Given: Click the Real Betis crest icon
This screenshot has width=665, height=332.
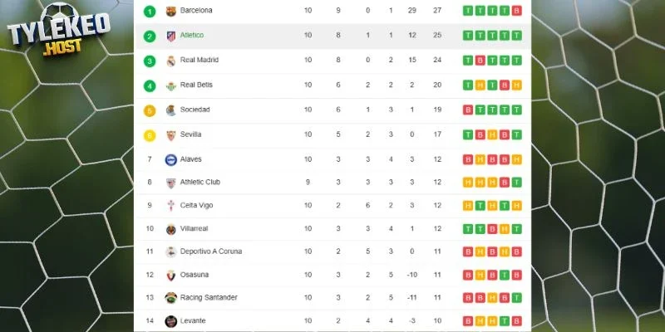Looking at the screenshot, I should pyautogui.click(x=171, y=86).
